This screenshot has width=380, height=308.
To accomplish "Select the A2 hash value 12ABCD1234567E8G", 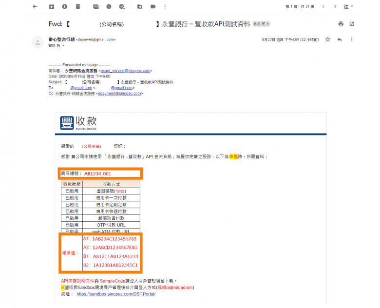I will pos(115,248).
